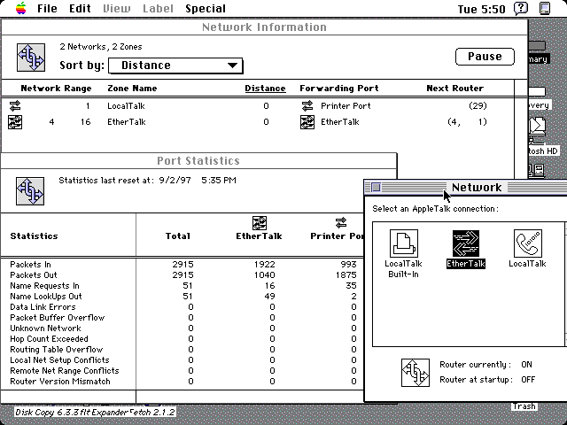567x425 pixels.
Task: Open the Apple menu
Action: point(21,8)
